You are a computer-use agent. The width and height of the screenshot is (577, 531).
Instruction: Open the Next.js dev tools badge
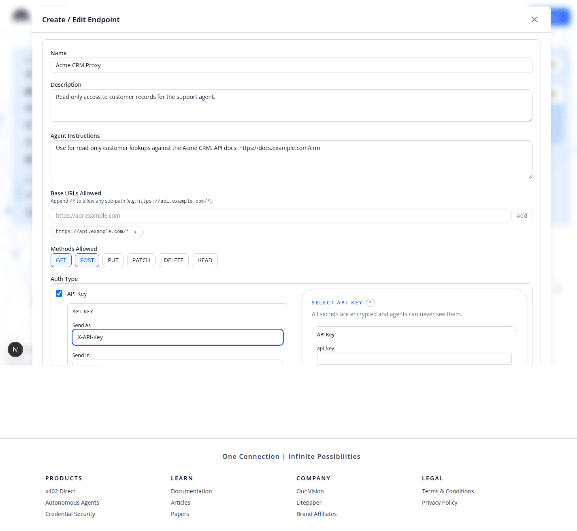point(15,349)
